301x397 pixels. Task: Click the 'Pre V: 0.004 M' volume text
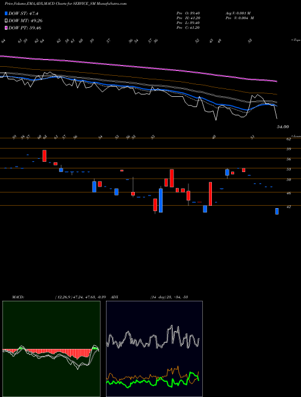click(x=240, y=18)
